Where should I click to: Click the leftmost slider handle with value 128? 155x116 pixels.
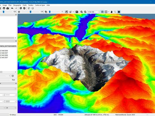tap(4, 12)
